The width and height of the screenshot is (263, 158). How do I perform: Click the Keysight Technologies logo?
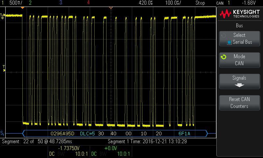(240, 14)
